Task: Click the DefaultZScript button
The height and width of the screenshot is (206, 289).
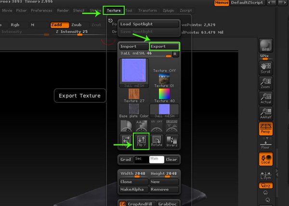Action: pos(247,2)
